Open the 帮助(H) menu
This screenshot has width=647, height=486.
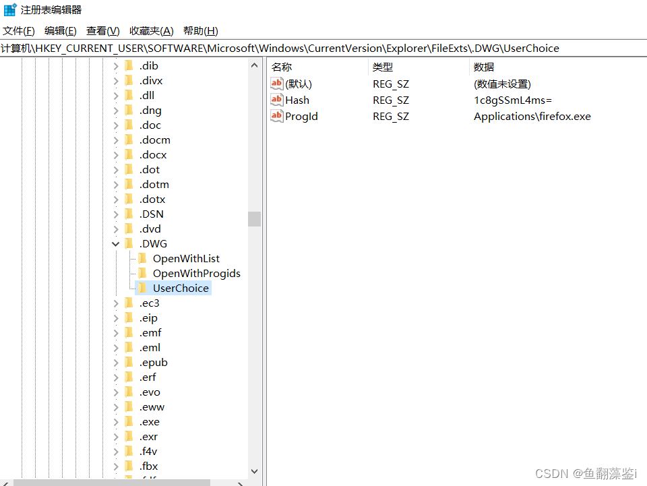tap(201, 31)
